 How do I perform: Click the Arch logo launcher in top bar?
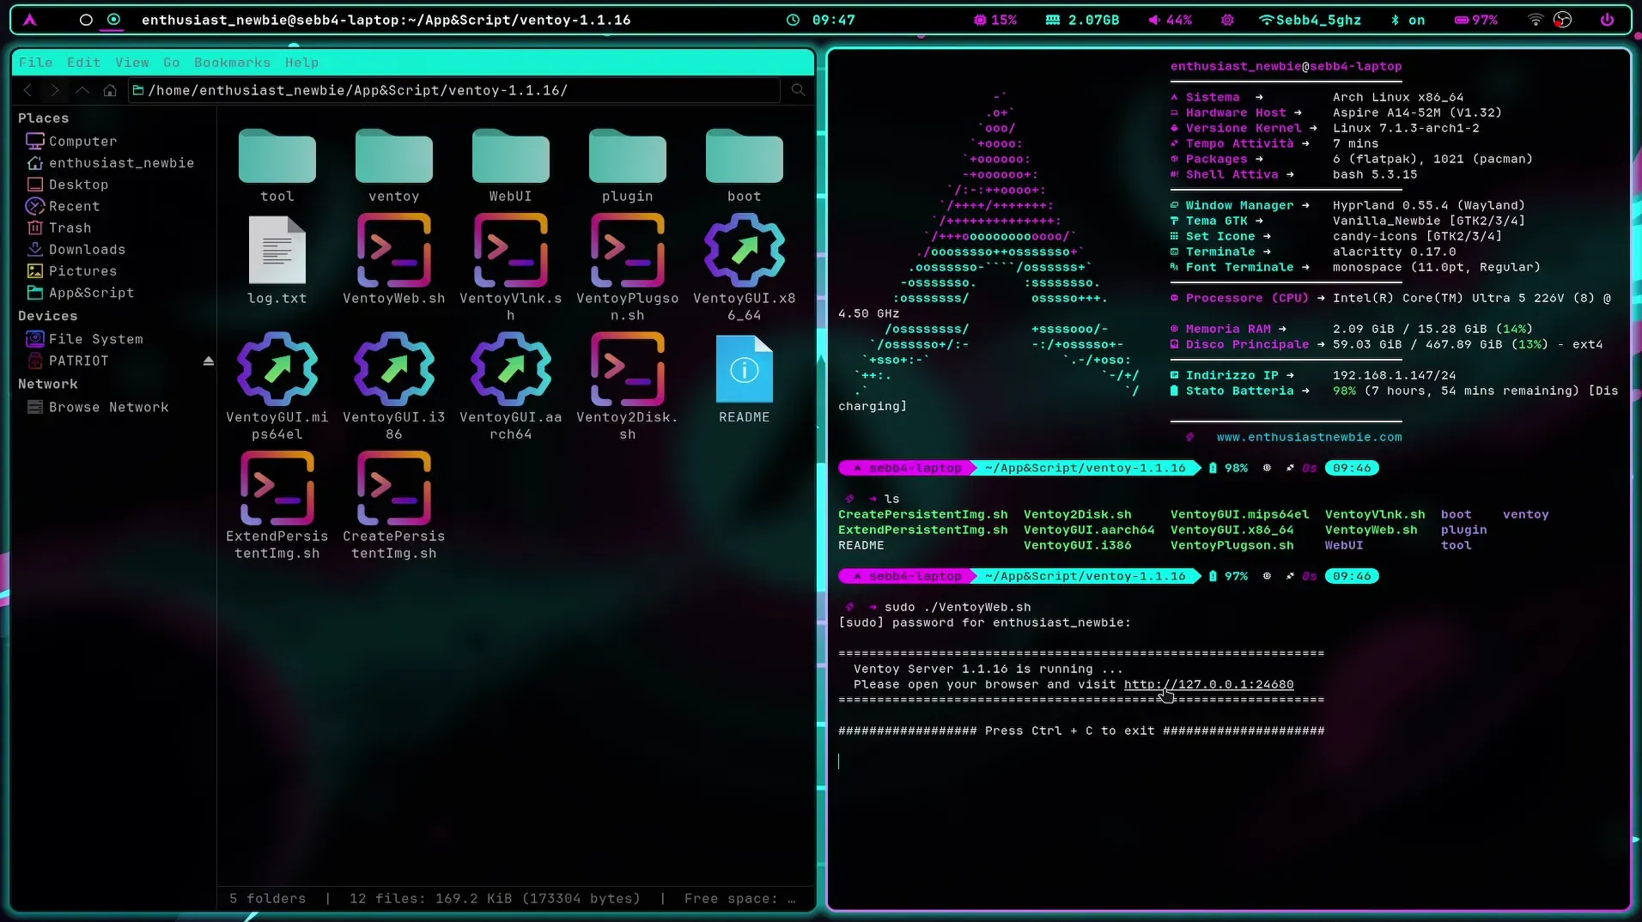(30, 20)
